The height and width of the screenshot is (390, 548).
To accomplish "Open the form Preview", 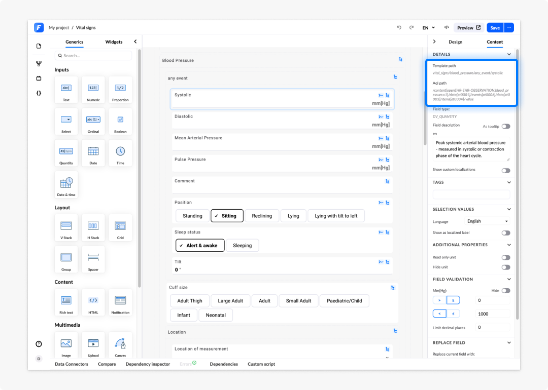I will [469, 28].
